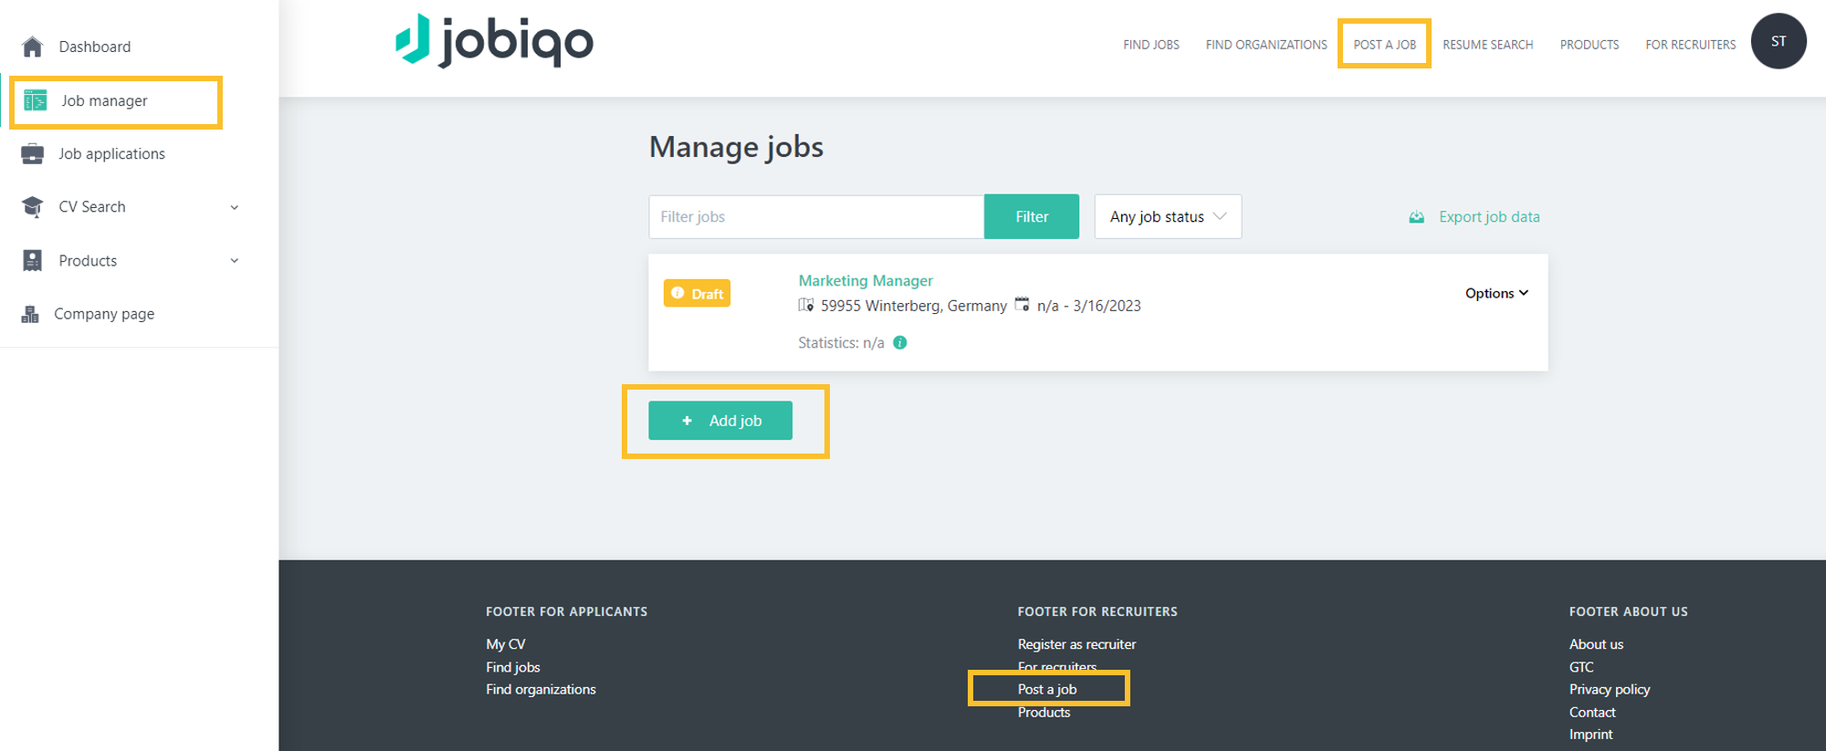Click Post a job footer link
The width and height of the screenshot is (1826, 751).
(1047, 689)
